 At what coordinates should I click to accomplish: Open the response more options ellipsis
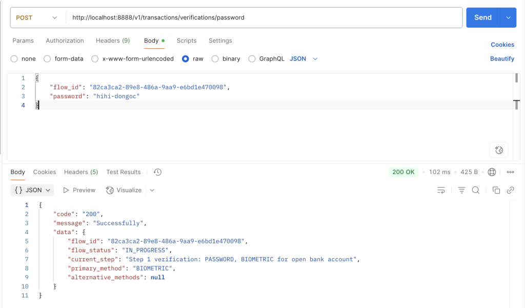510,172
